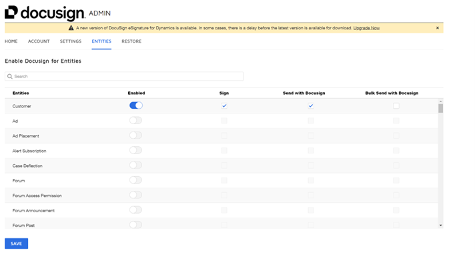The height and width of the screenshot is (257, 475).
Task: Turn on the Forum Post toggle
Action: click(135, 224)
